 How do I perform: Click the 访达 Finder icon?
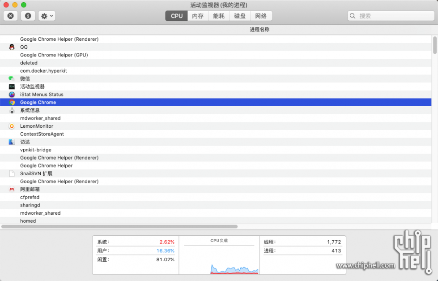click(x=12, y=142)
